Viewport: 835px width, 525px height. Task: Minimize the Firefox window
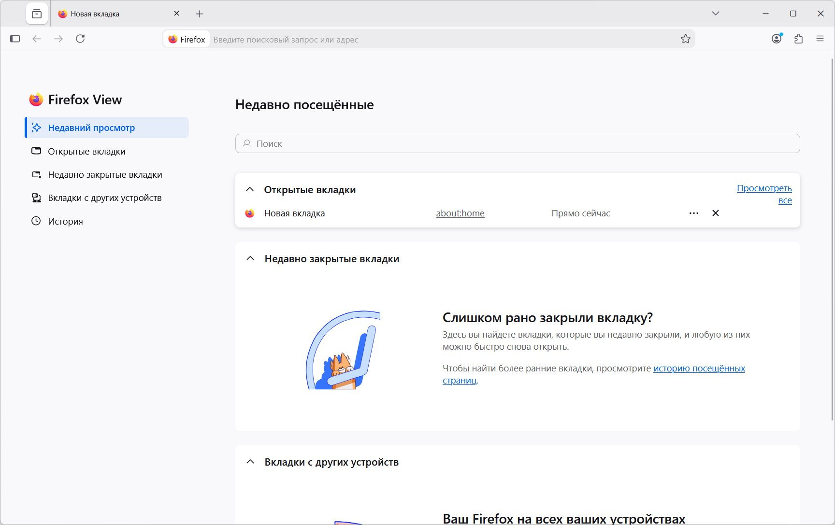[x=765, y=14]
